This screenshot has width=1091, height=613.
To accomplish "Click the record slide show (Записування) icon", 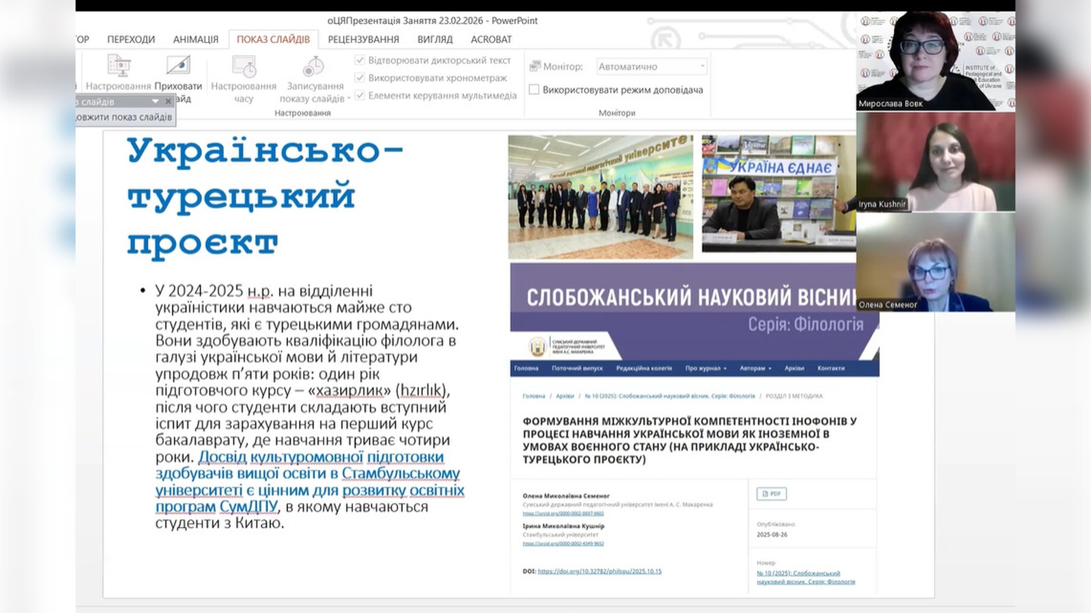I will (313, 66).
